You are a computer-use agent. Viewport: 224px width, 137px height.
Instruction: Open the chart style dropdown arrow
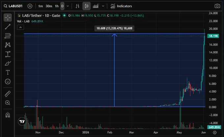tap(103, 6)
